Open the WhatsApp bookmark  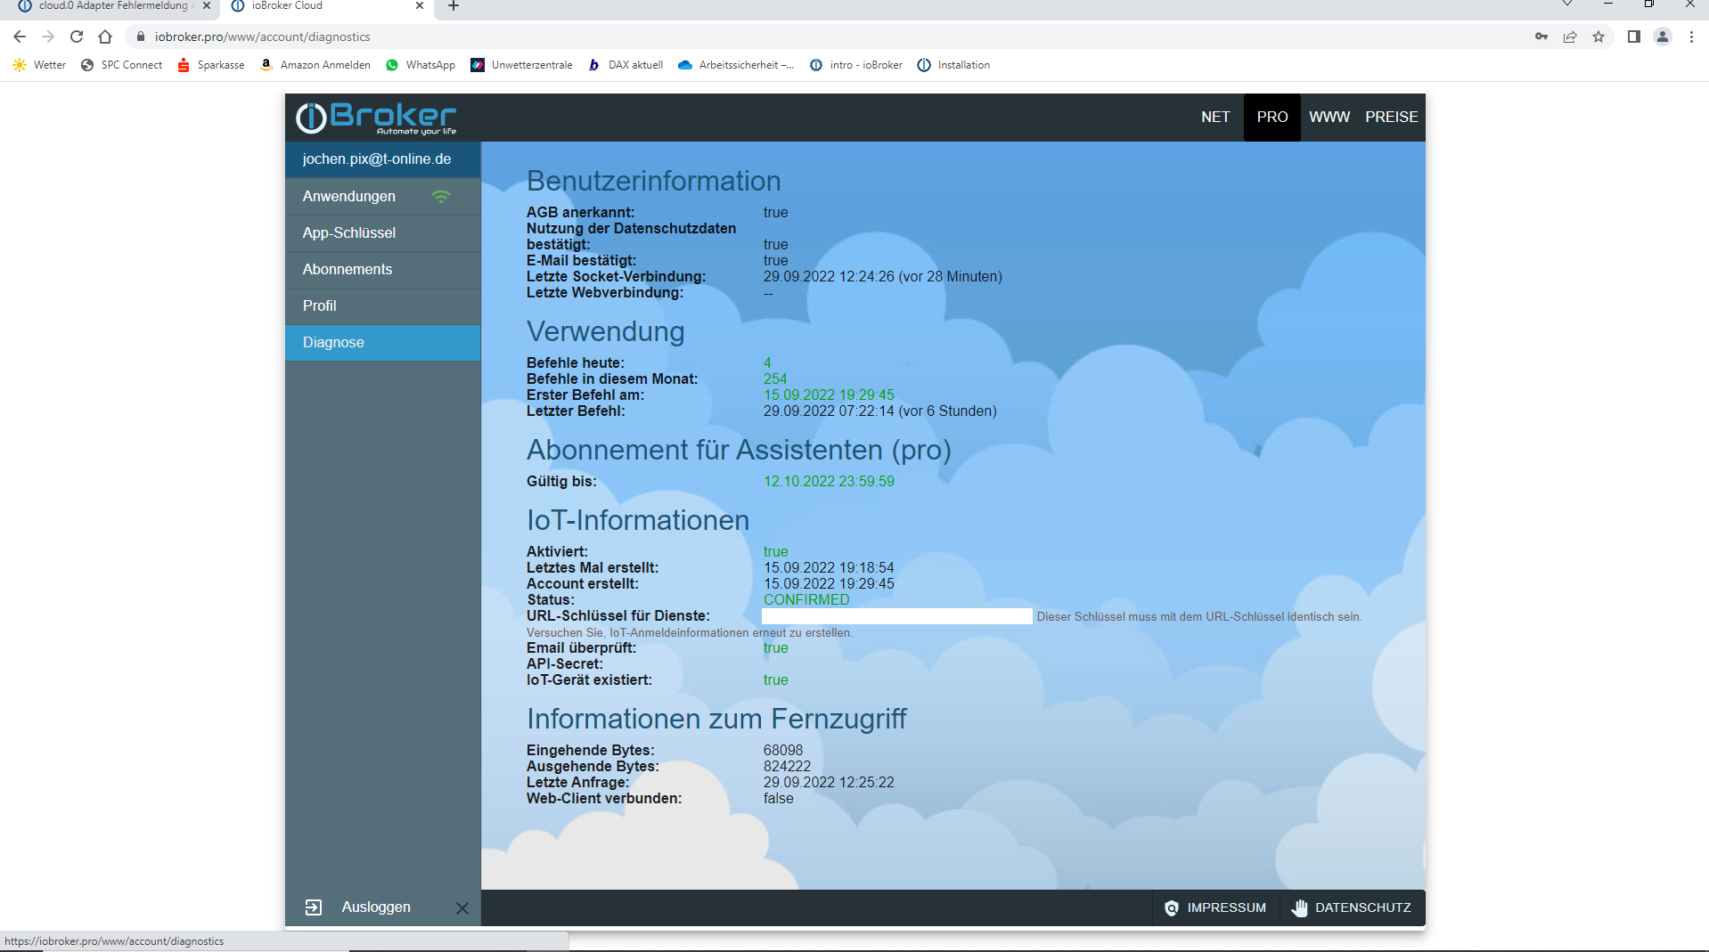pyautogui.click(x=421, y=65)
